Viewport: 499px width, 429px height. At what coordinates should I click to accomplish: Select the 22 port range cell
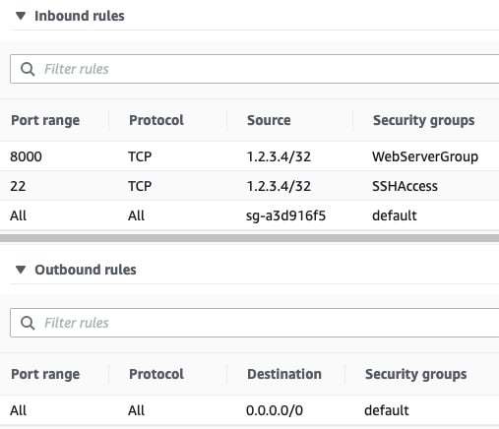pyautogui.click(x=18, y=186)
